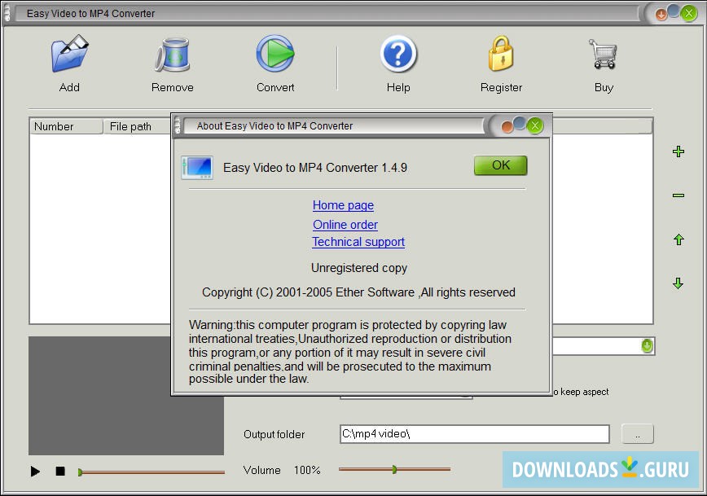The width and height of the screenshot is (707, 496).
Task: Click the green plus icon beside file list
Action: click(x=678, y=151)
